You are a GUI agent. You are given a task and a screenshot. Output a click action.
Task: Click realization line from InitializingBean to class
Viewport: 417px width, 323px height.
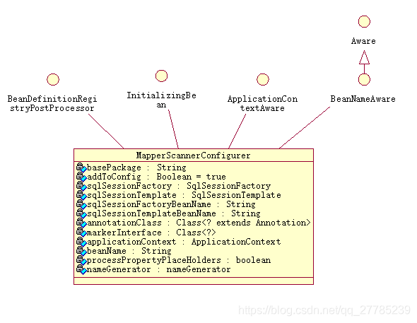coord(173,129)
